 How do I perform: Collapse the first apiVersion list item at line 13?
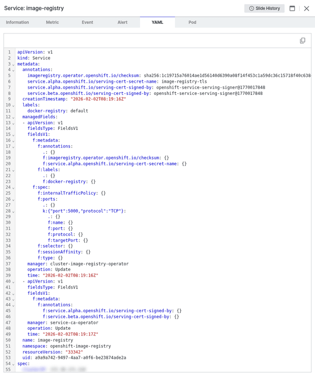[13, 123]
